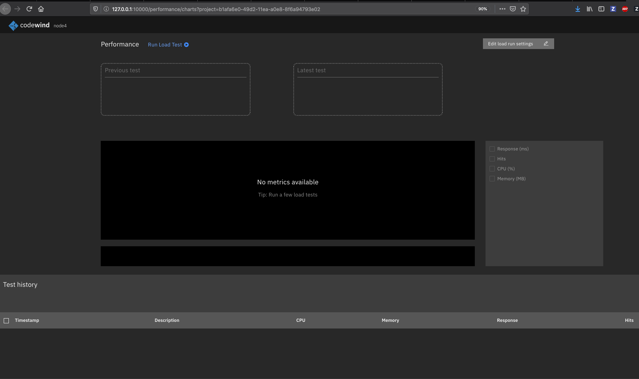
Task: Check the Memory (MB) metric
Action: (492, 178)
